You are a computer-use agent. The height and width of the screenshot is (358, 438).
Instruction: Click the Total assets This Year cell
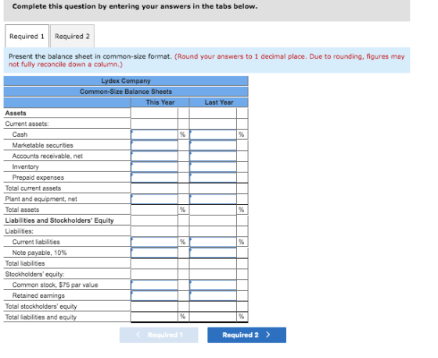154,209
